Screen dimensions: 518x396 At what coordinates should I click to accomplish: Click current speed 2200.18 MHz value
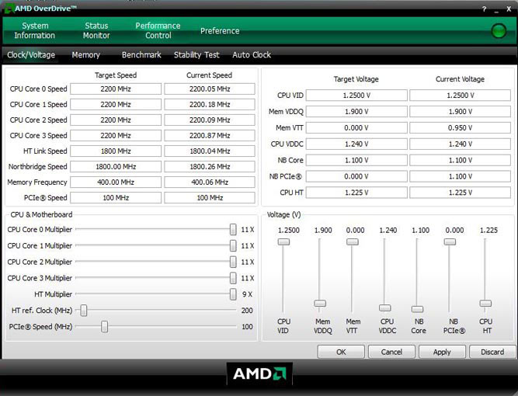tap(210, 104)
